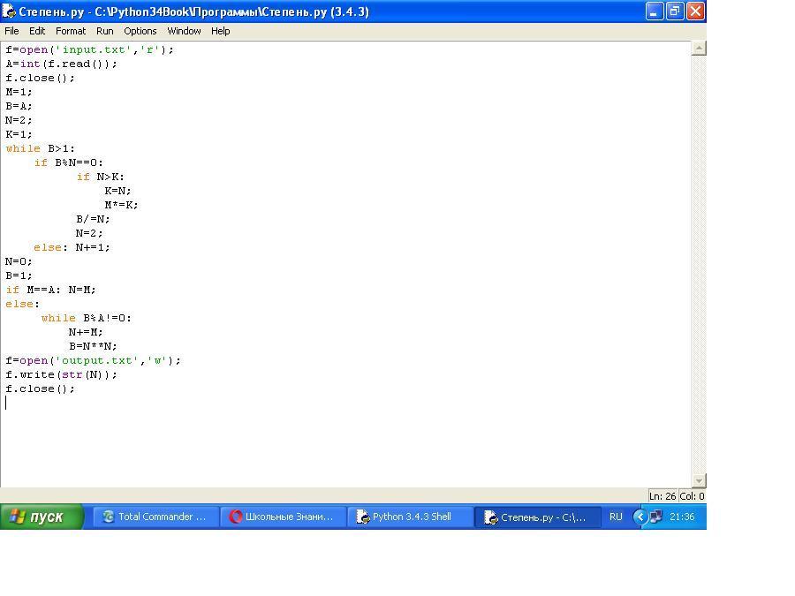The image size is (795, 596).
Task: Open the Window menu
Action: point(184,31)
